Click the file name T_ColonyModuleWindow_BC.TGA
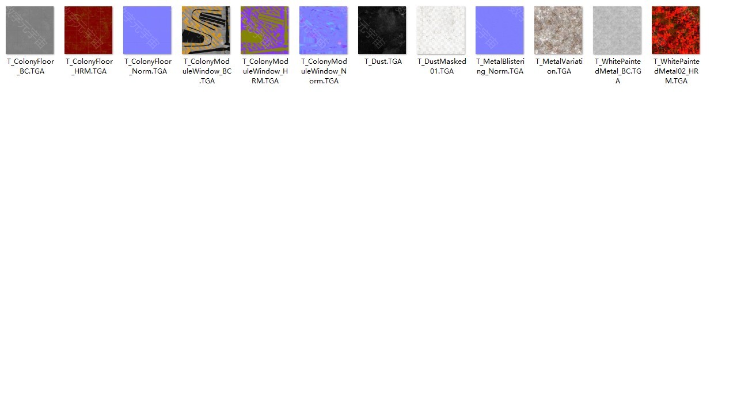The height and width of the screenshot is (414, 737). (207, 71)
